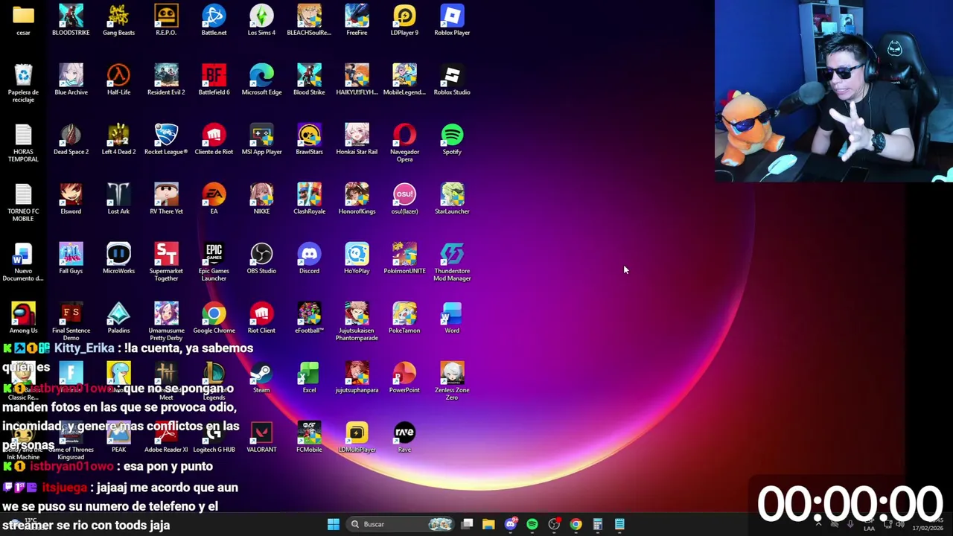Select the Elsword desktop icon

pyautogui.click(x=71, y=199)
